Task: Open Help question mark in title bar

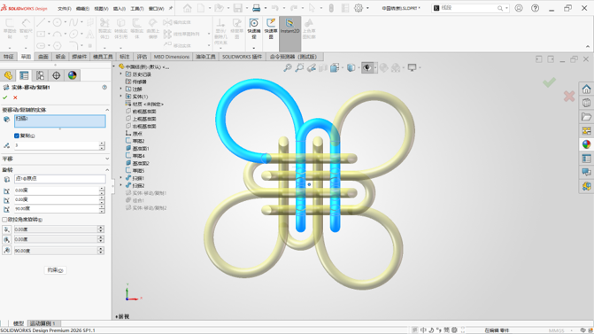Action: pos(535,8)
